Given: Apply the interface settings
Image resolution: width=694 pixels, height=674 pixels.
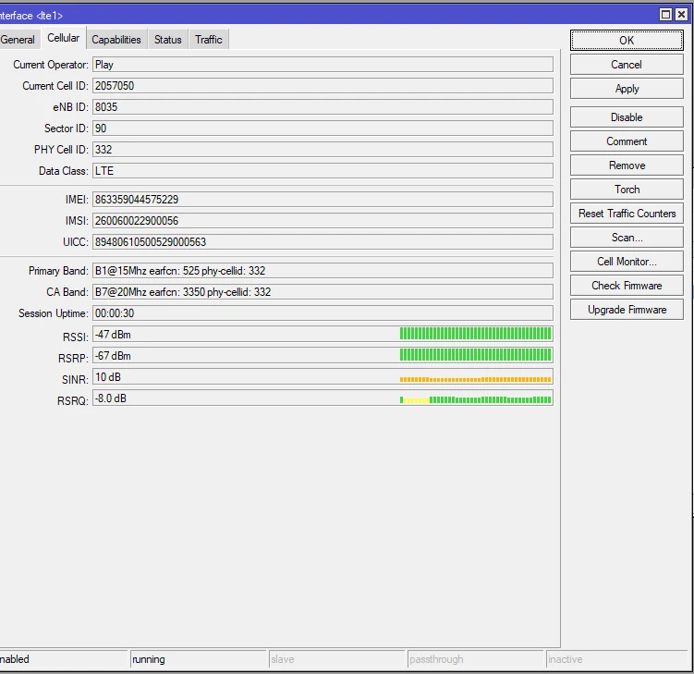Looking at the screenshot, I should point(627,89).
